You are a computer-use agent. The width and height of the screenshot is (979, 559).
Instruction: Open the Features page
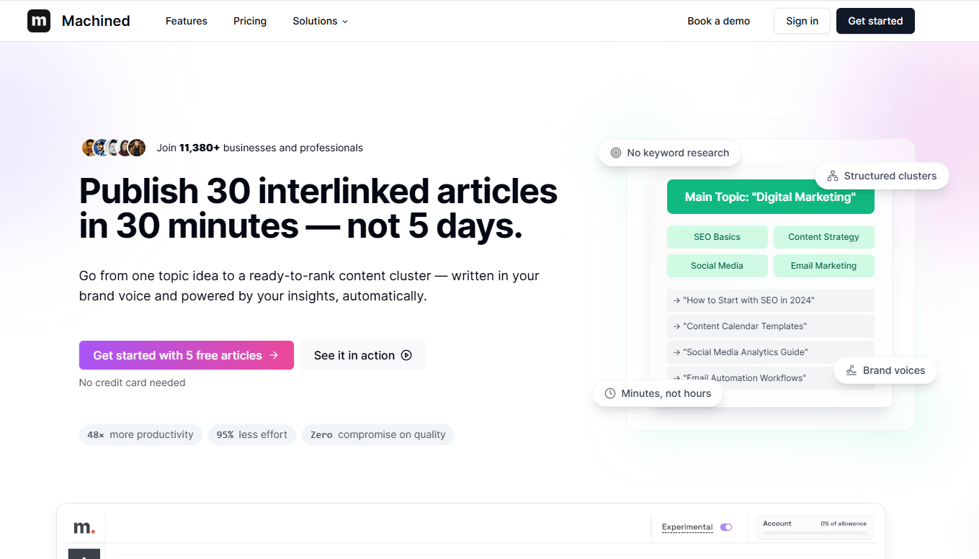pyautogui.click(x=187, y=21)
